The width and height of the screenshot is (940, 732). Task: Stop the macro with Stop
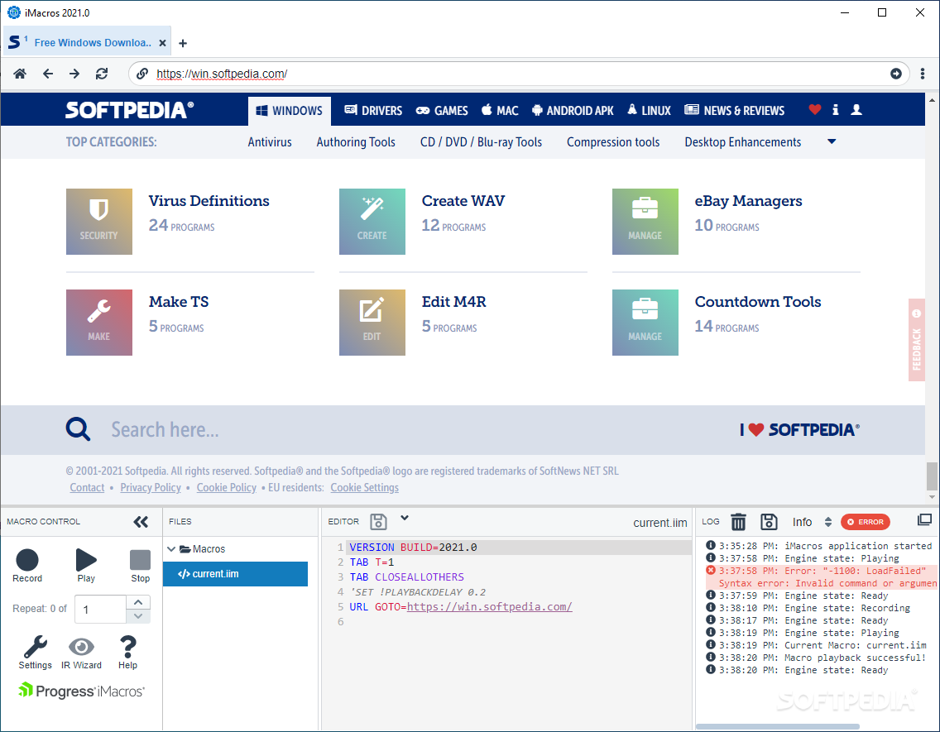pyautogui.click(x=141, y=566)
